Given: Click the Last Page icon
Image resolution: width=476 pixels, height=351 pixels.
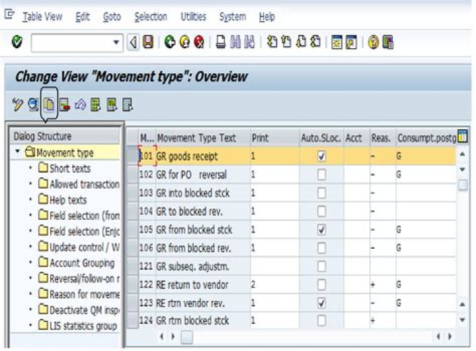Looking at the screenshot, I should [315, 42].
